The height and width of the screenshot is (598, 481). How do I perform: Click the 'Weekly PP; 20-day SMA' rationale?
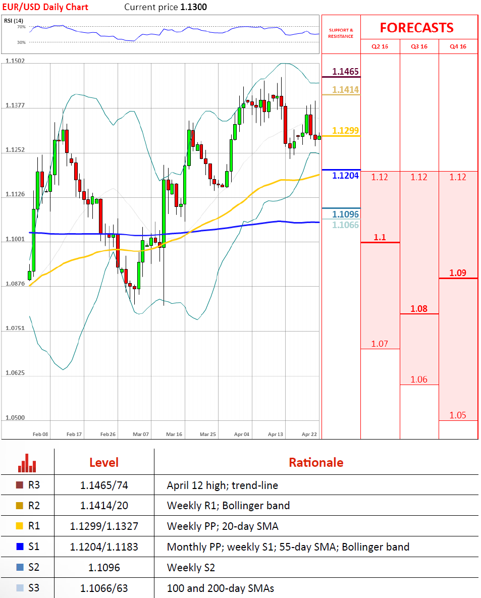click(223, 526)
